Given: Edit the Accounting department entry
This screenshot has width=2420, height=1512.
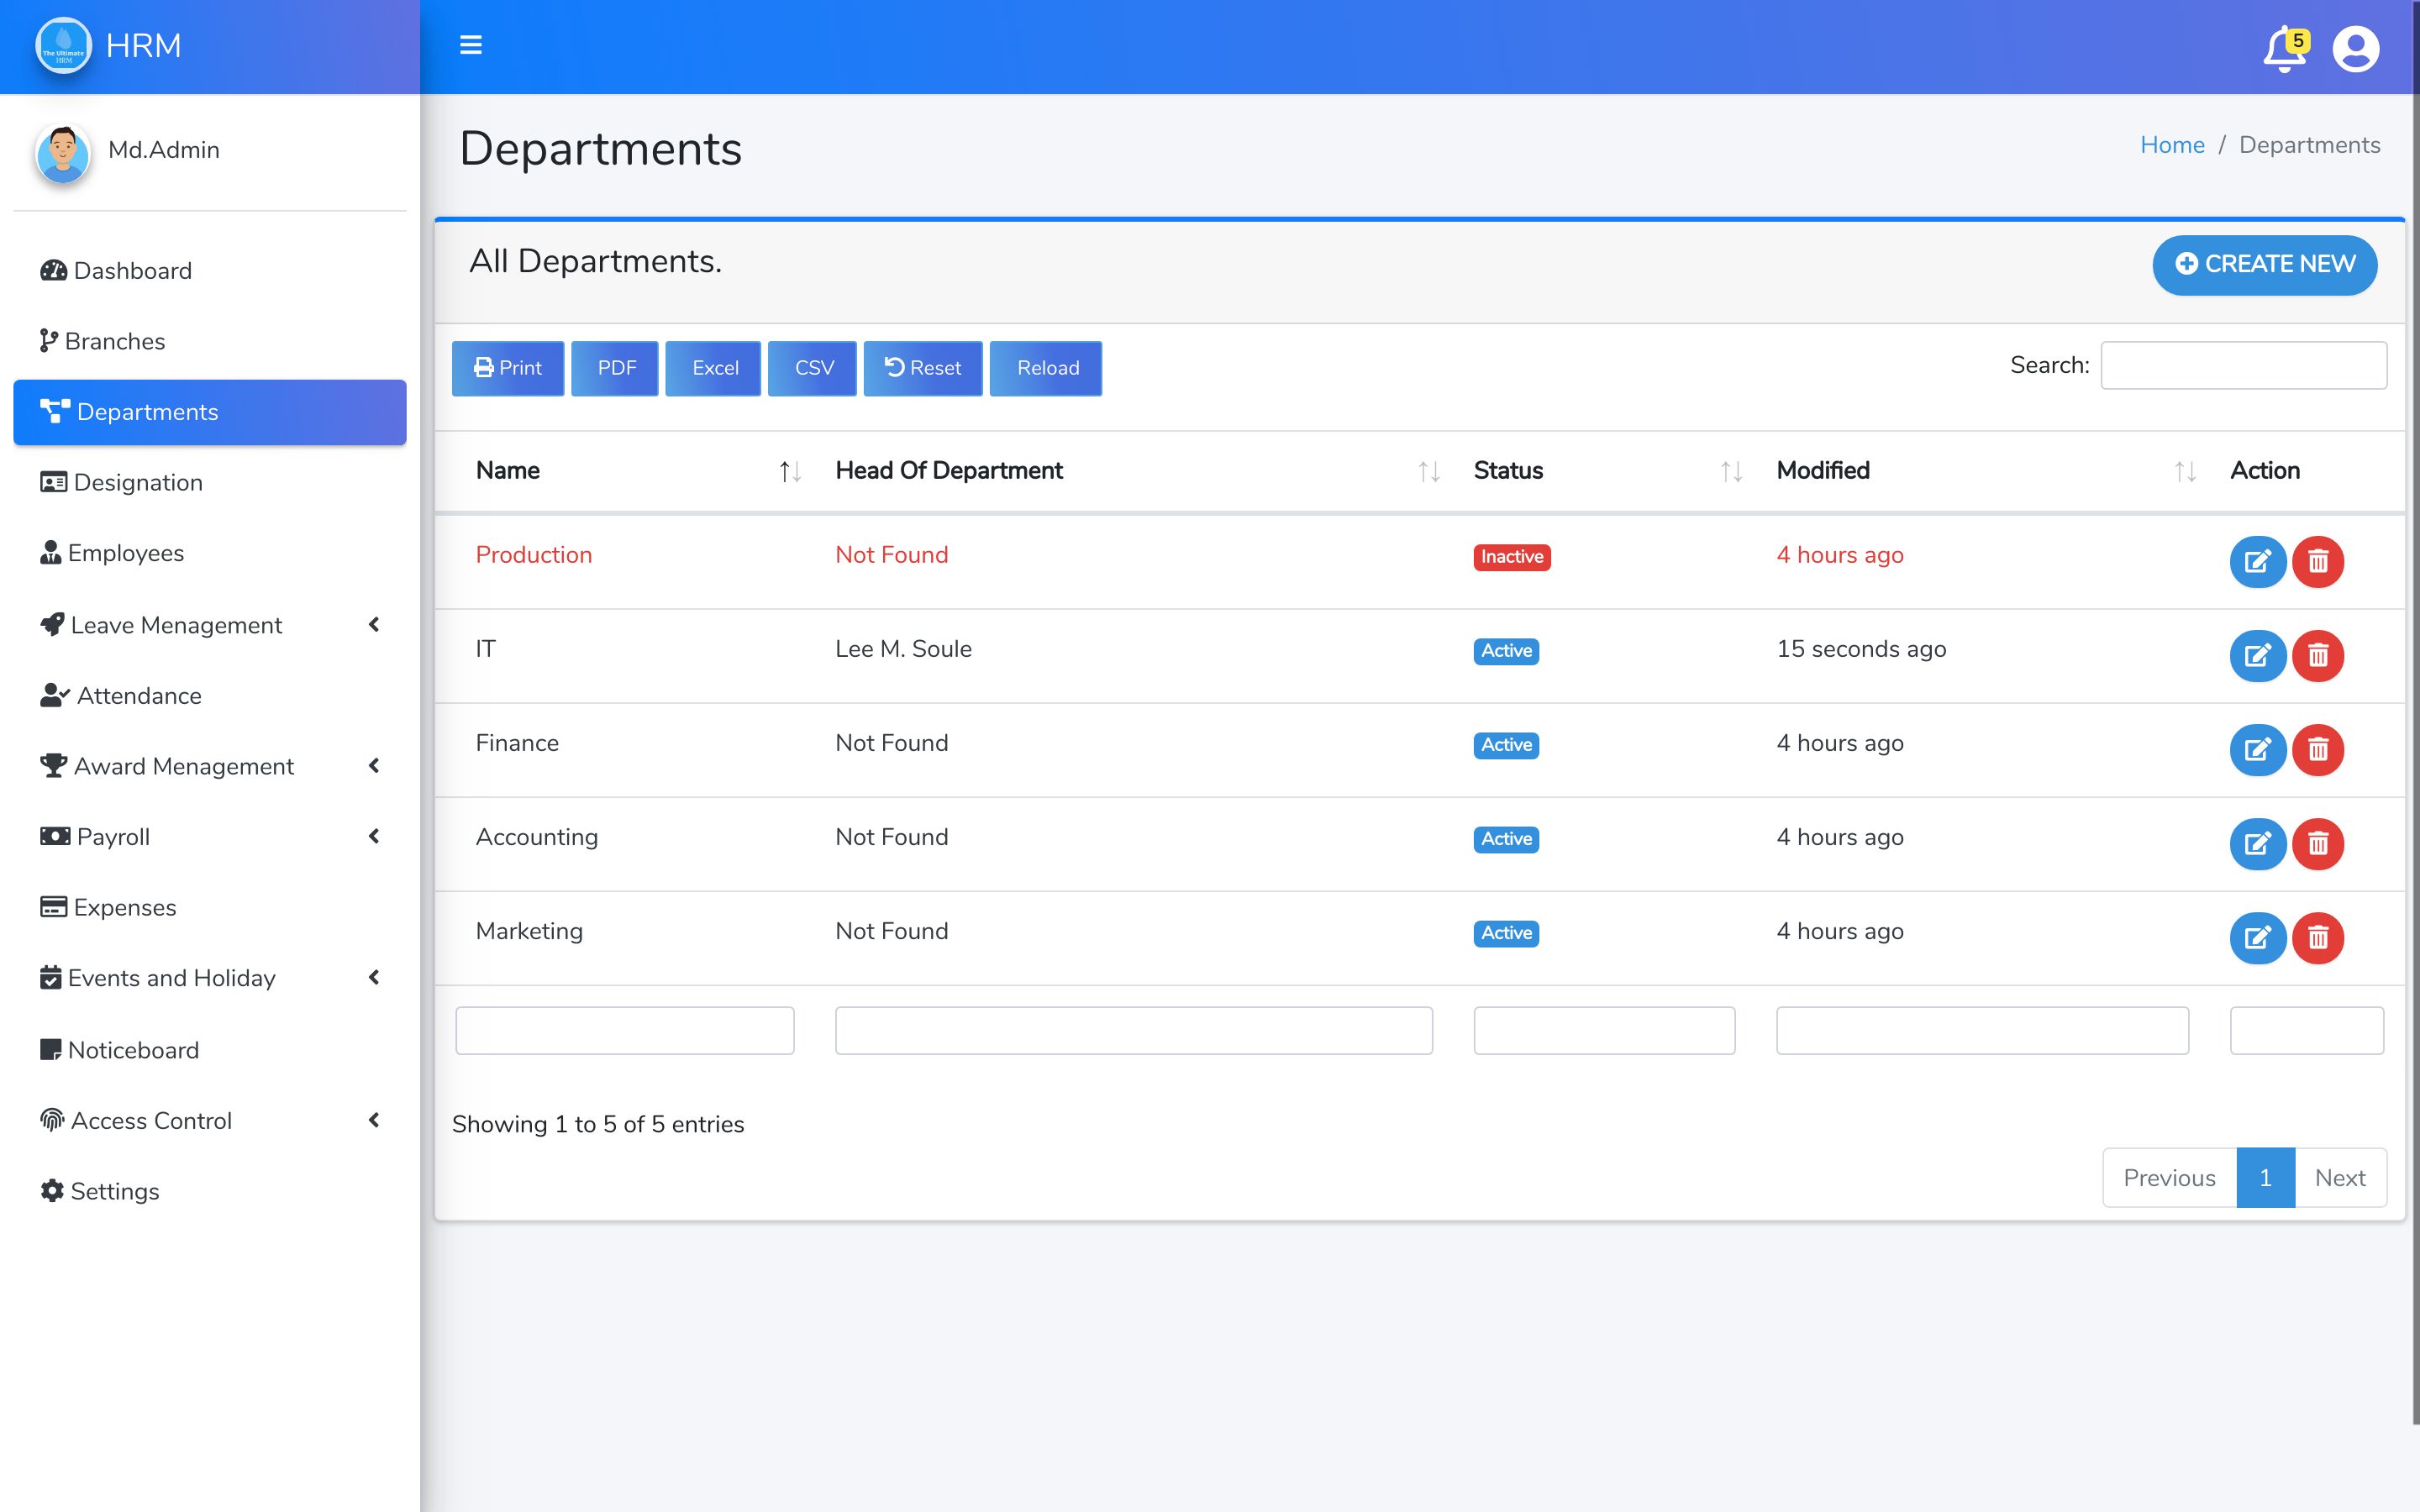Looking at the screenshot, I should click(2257, 843).
